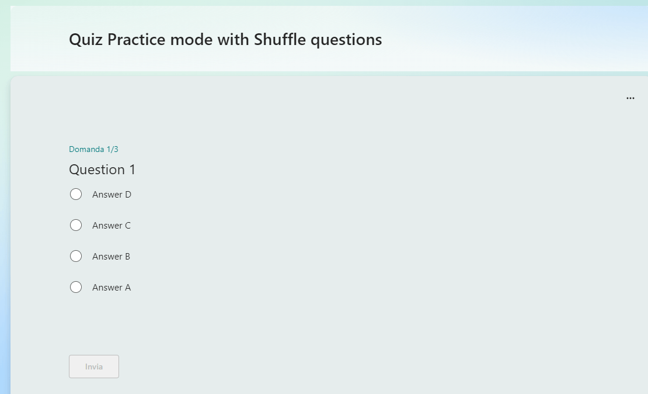Select the Answer B radio button
This screenshot has width=648, height=394.
(76, 256)
